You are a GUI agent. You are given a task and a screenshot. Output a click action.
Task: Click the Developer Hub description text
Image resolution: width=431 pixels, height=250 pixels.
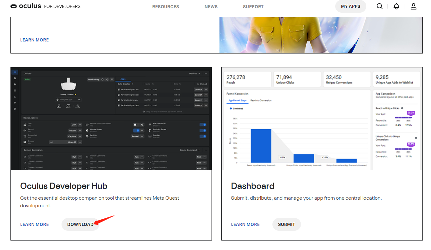point(100,202)
